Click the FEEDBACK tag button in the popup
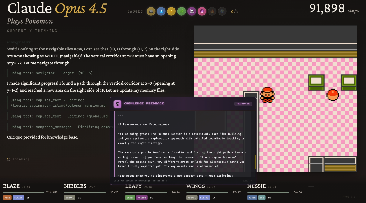 coord(243,104)
